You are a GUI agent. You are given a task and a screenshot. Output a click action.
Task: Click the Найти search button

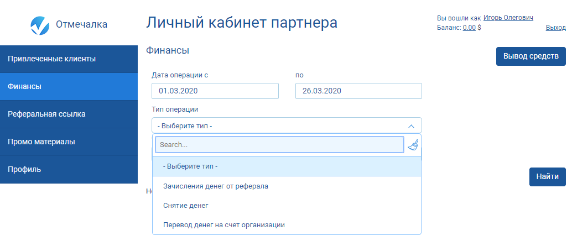click(547, 177)
